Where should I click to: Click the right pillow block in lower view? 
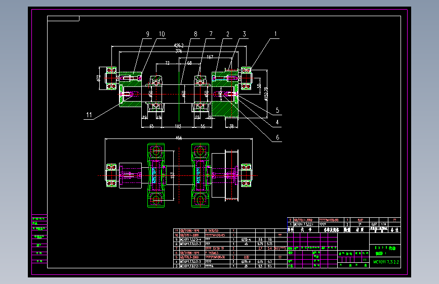click(200, 175)
